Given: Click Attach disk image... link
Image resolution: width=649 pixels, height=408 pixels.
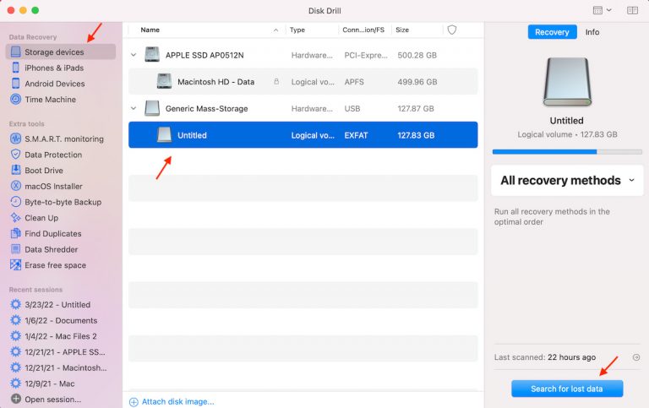Looking at the screenshot, I should tap(172, 402).
